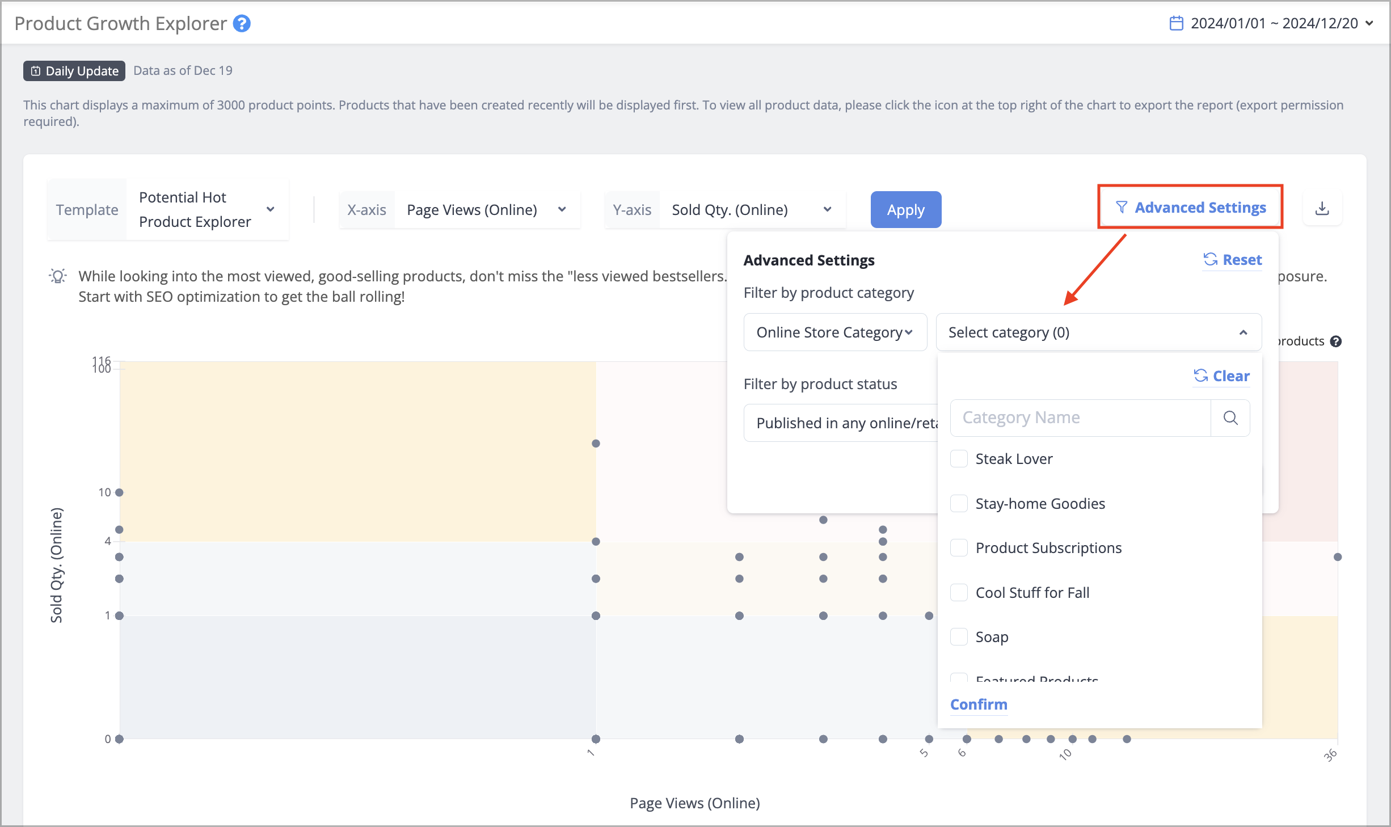Image resolution: width=1391 pixels, height=827 pixels.
Task: Click the calendar icon by date range
Action: click(1177, 23)
